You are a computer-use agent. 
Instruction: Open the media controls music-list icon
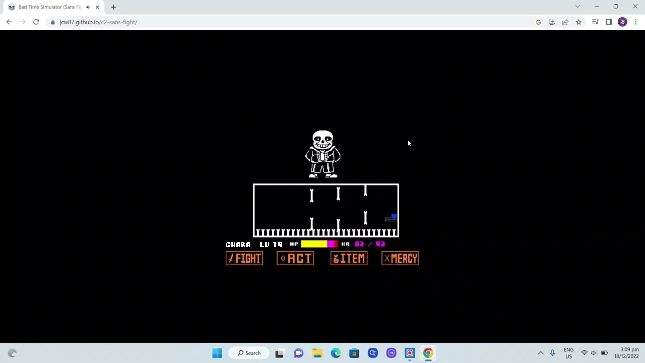pyautogui.click(x=595, y=22)
